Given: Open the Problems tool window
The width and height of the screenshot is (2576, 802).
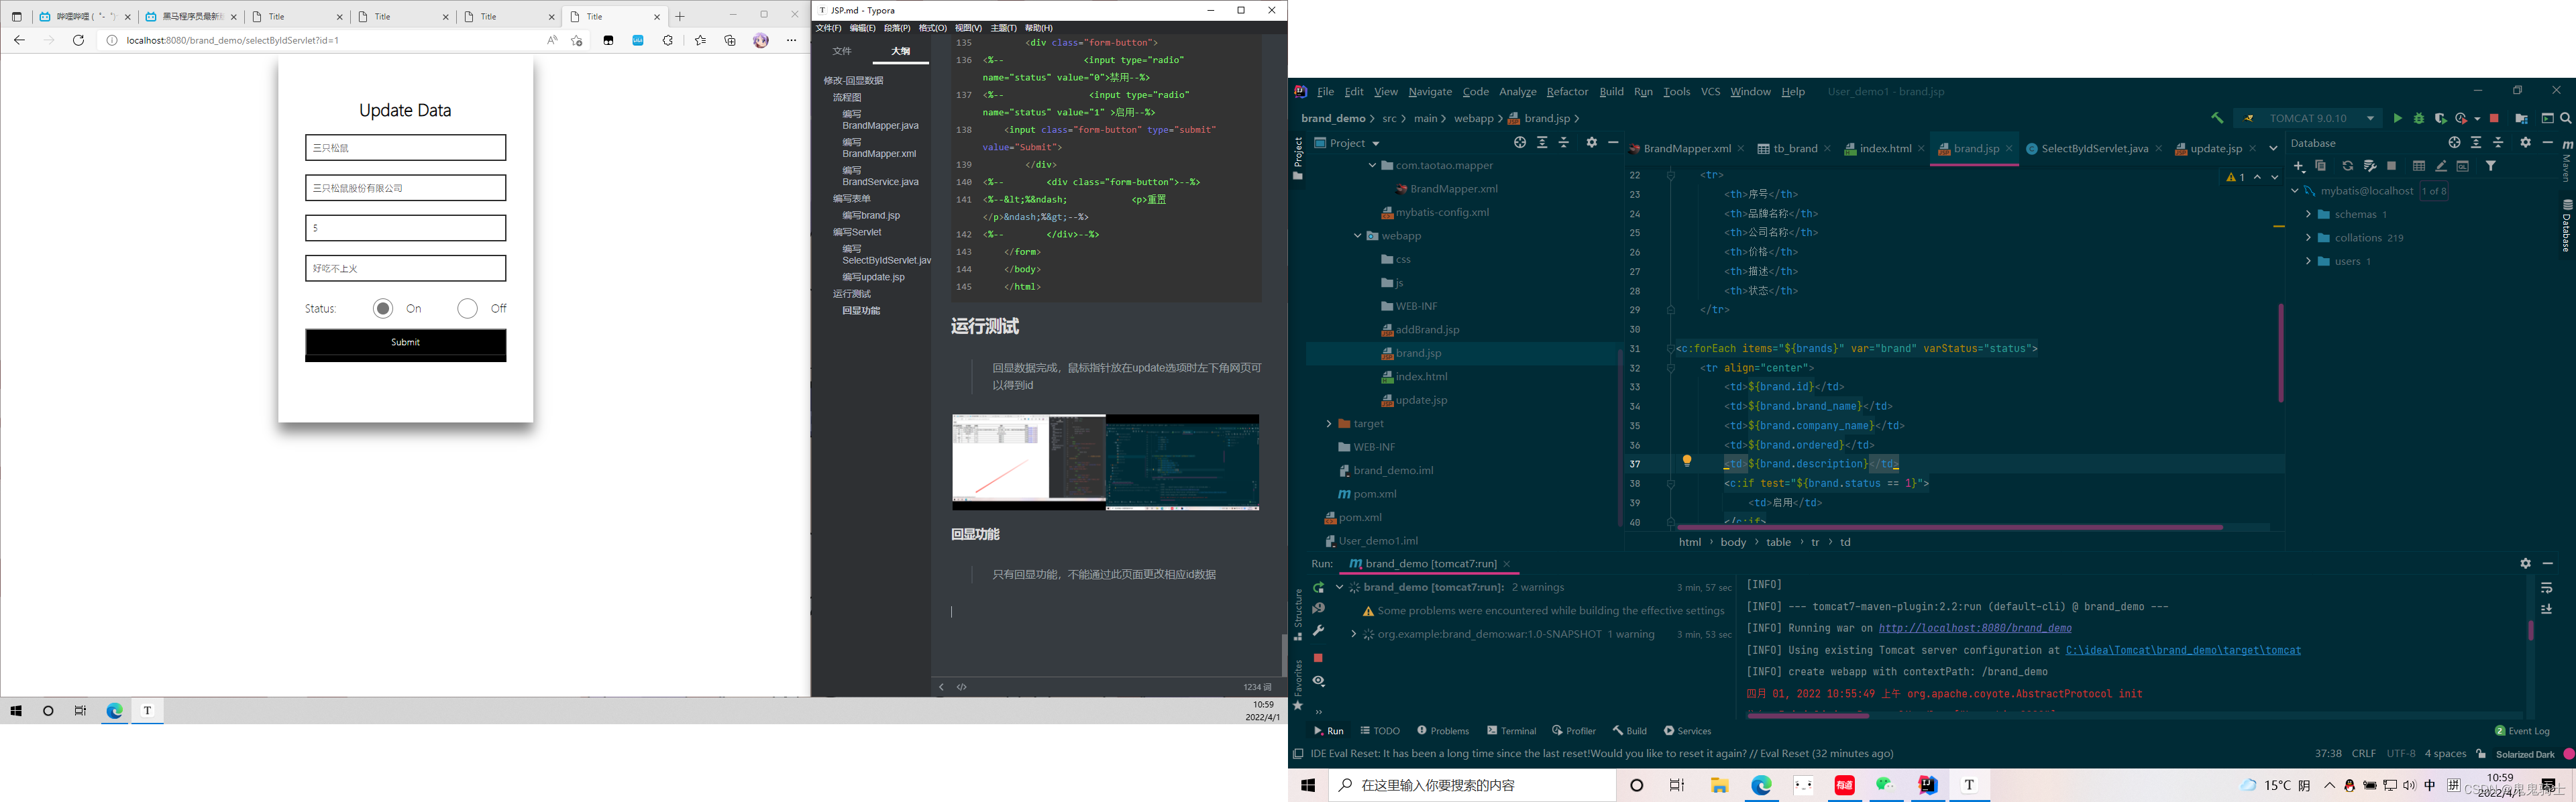Looking at the screenshot, I should pos(1442,731).
